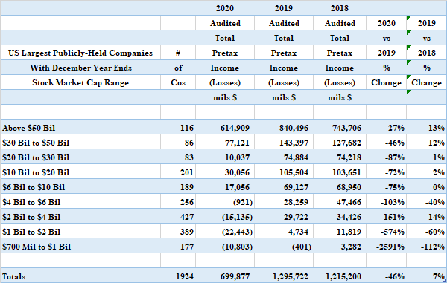Select the 743,706 value cell

[346, 128]
